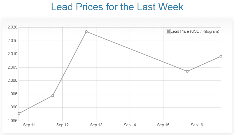The width and height of the screenshot is (235, 135).
Task: Select the rightmost data point near 2.009
Action: (221, 56)
